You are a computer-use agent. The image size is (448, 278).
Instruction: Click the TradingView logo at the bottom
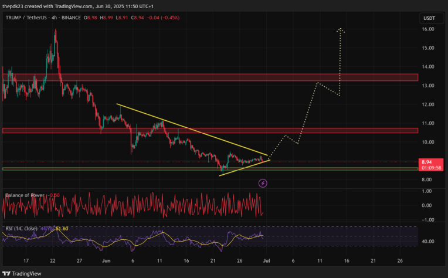pyautogui.click(x=22, y=273)
